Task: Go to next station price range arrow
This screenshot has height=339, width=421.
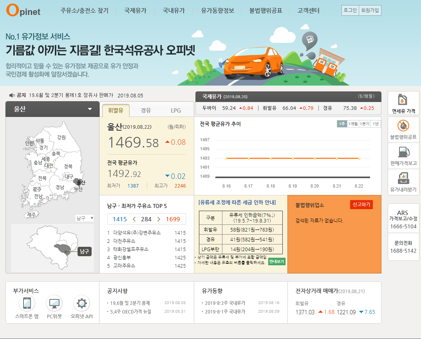Action: [x=159, y=219]
